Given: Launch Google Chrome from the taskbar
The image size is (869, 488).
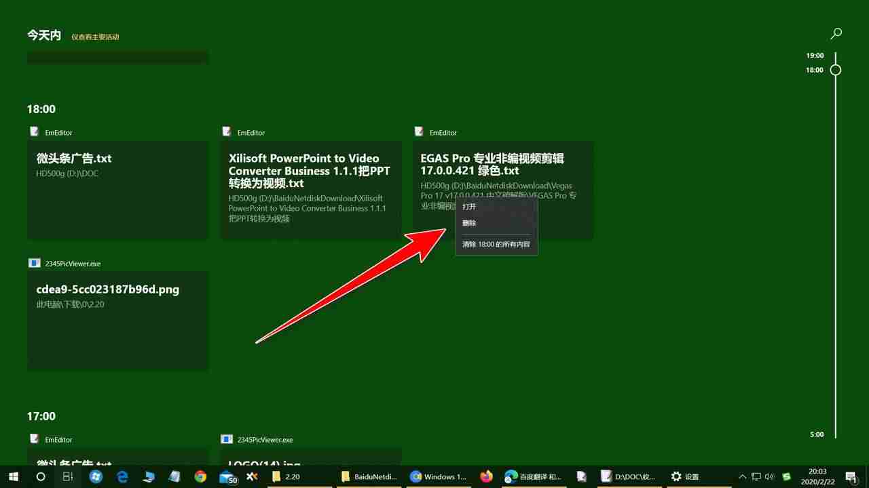Looking at the screenshot, I should [x=200, y=476].
